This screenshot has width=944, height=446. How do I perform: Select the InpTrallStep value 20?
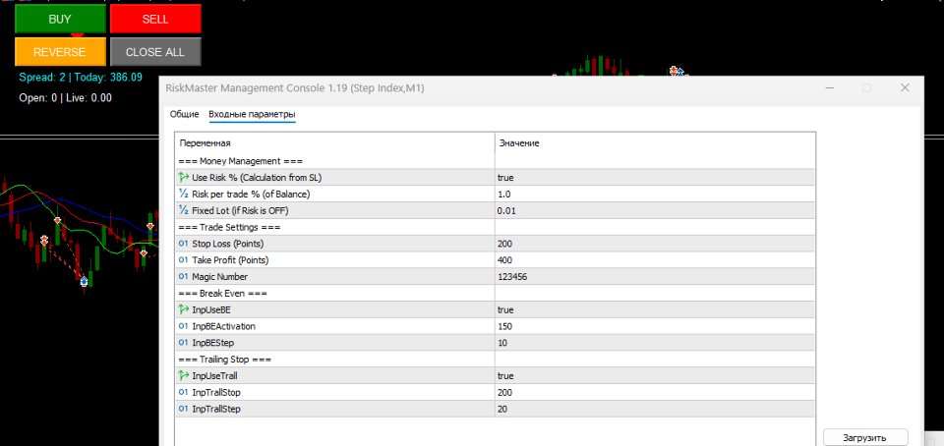click(x=502, y=409)
